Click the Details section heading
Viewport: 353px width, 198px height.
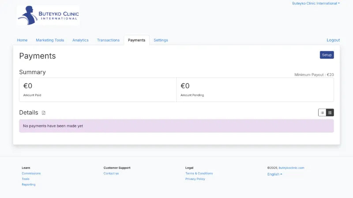29,113
